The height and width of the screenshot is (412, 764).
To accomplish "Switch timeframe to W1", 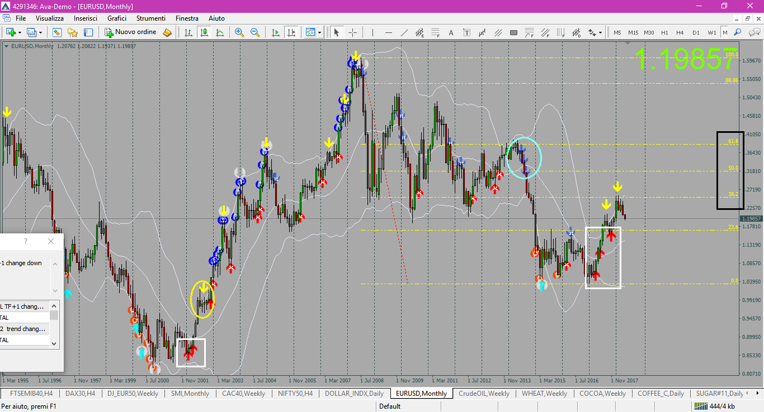I will 711,32.
